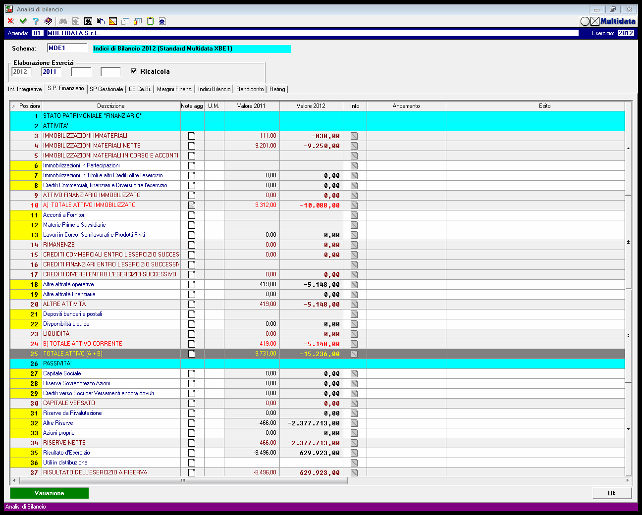The image size is (642, 515).
Task: Open note icon for Rimanenze row
Action: (x=192, y=245)
